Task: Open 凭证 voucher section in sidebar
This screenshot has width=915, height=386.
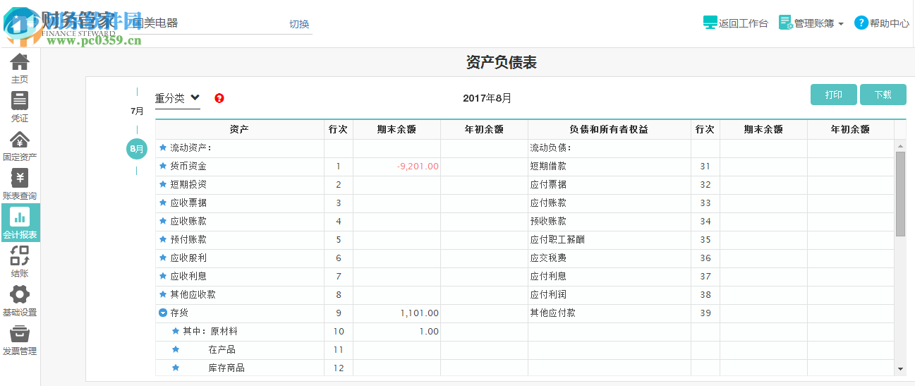Action: (x=20, y=107)
